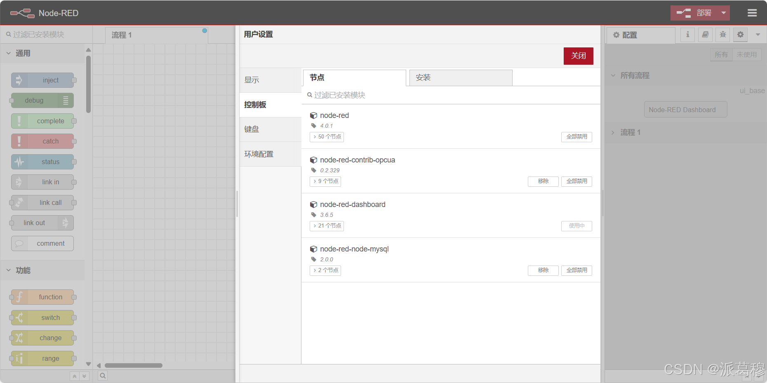The image size is (767, 383).
Task: Open the info sidebar tab icon
Action: click(687, 35)
